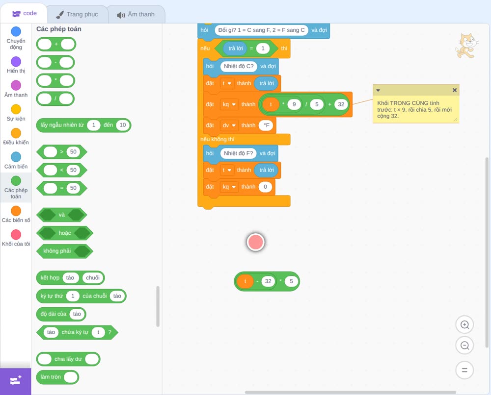Screen dimensions: 491x395
Task: Select the Các phép toán category
Action: (x=16, y=188)
